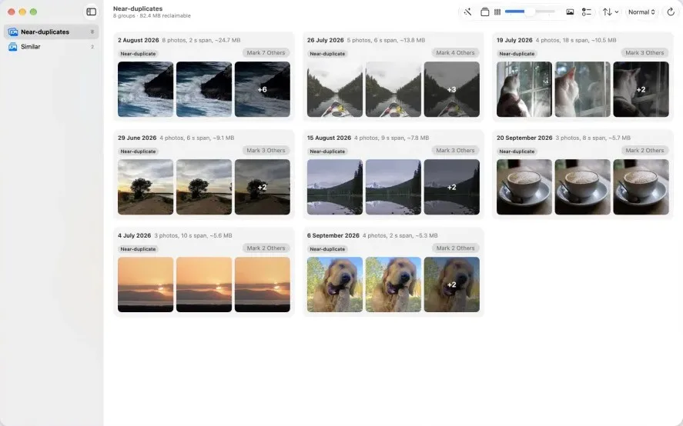This screenshot has width=683, height=426.
Task: Click the 15 August 2026 group heading
Action: point(329,138)
